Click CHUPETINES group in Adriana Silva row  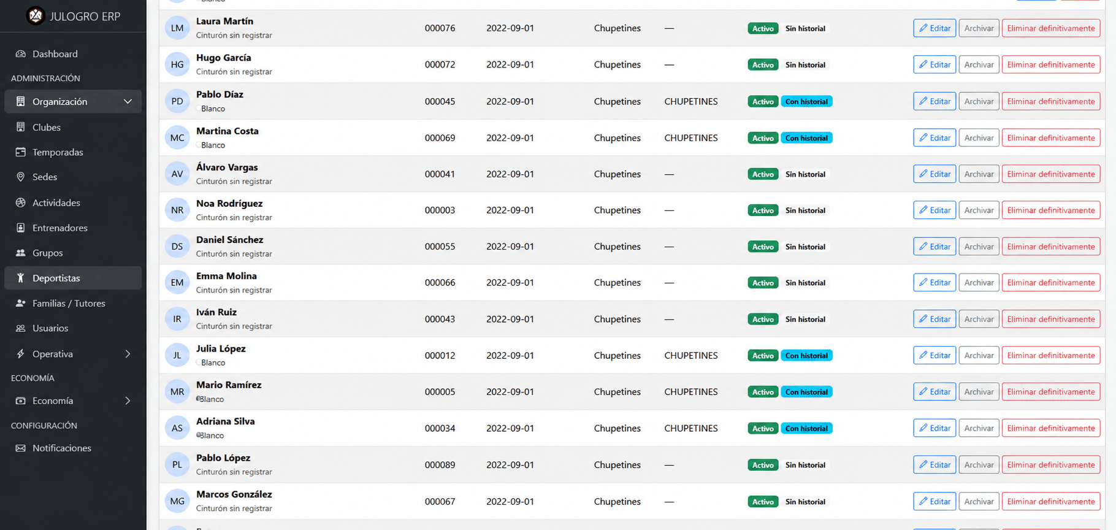click(691, 428)
